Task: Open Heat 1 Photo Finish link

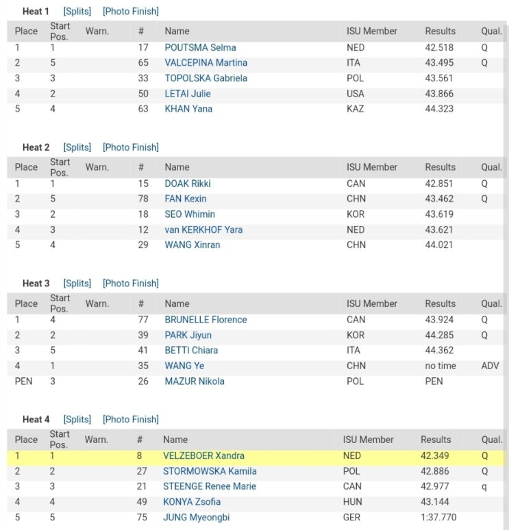Action: click(x=131, y=12)
